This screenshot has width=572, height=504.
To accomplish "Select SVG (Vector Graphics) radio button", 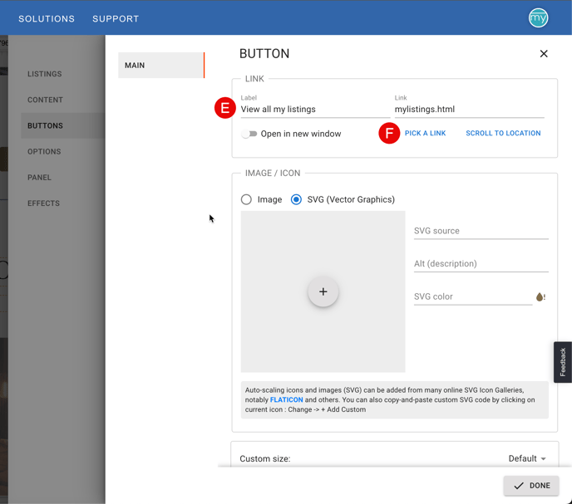I will [296, 199].
